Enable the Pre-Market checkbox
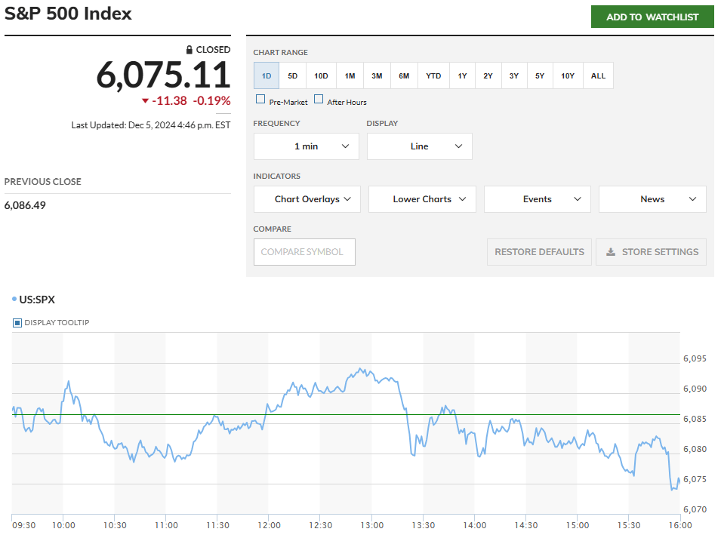 pyautogui.click(x=260, y=100)
